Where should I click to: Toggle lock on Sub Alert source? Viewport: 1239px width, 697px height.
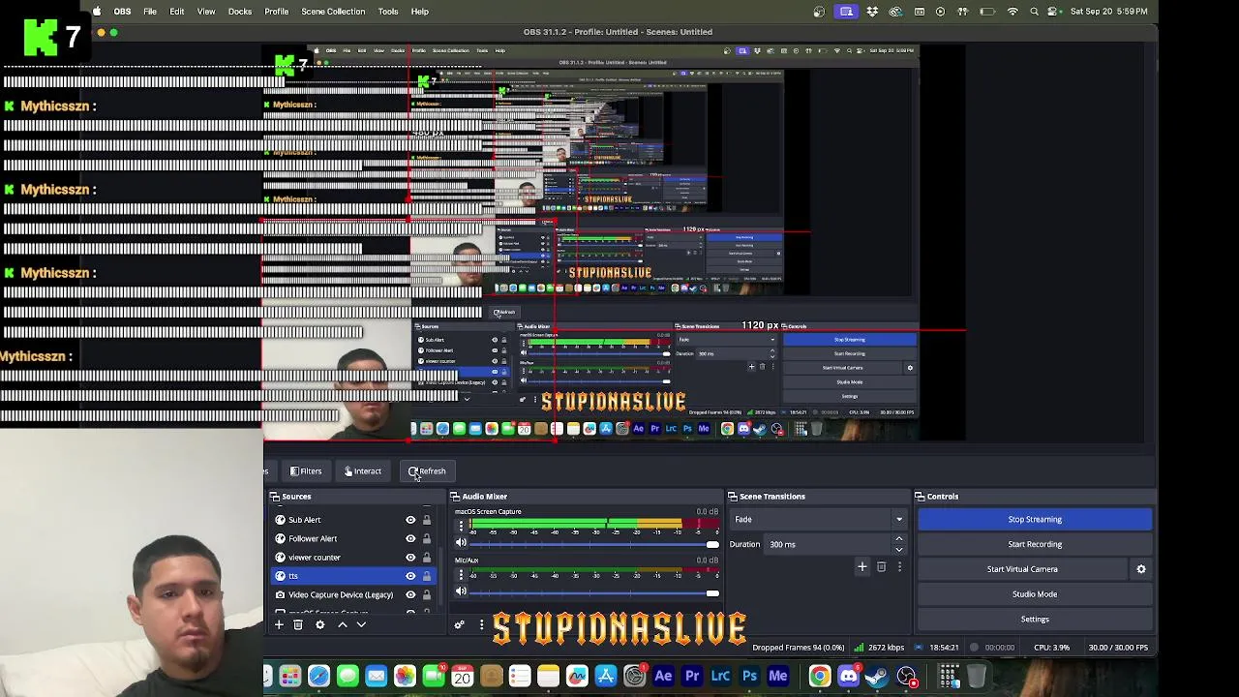(426, 520)
